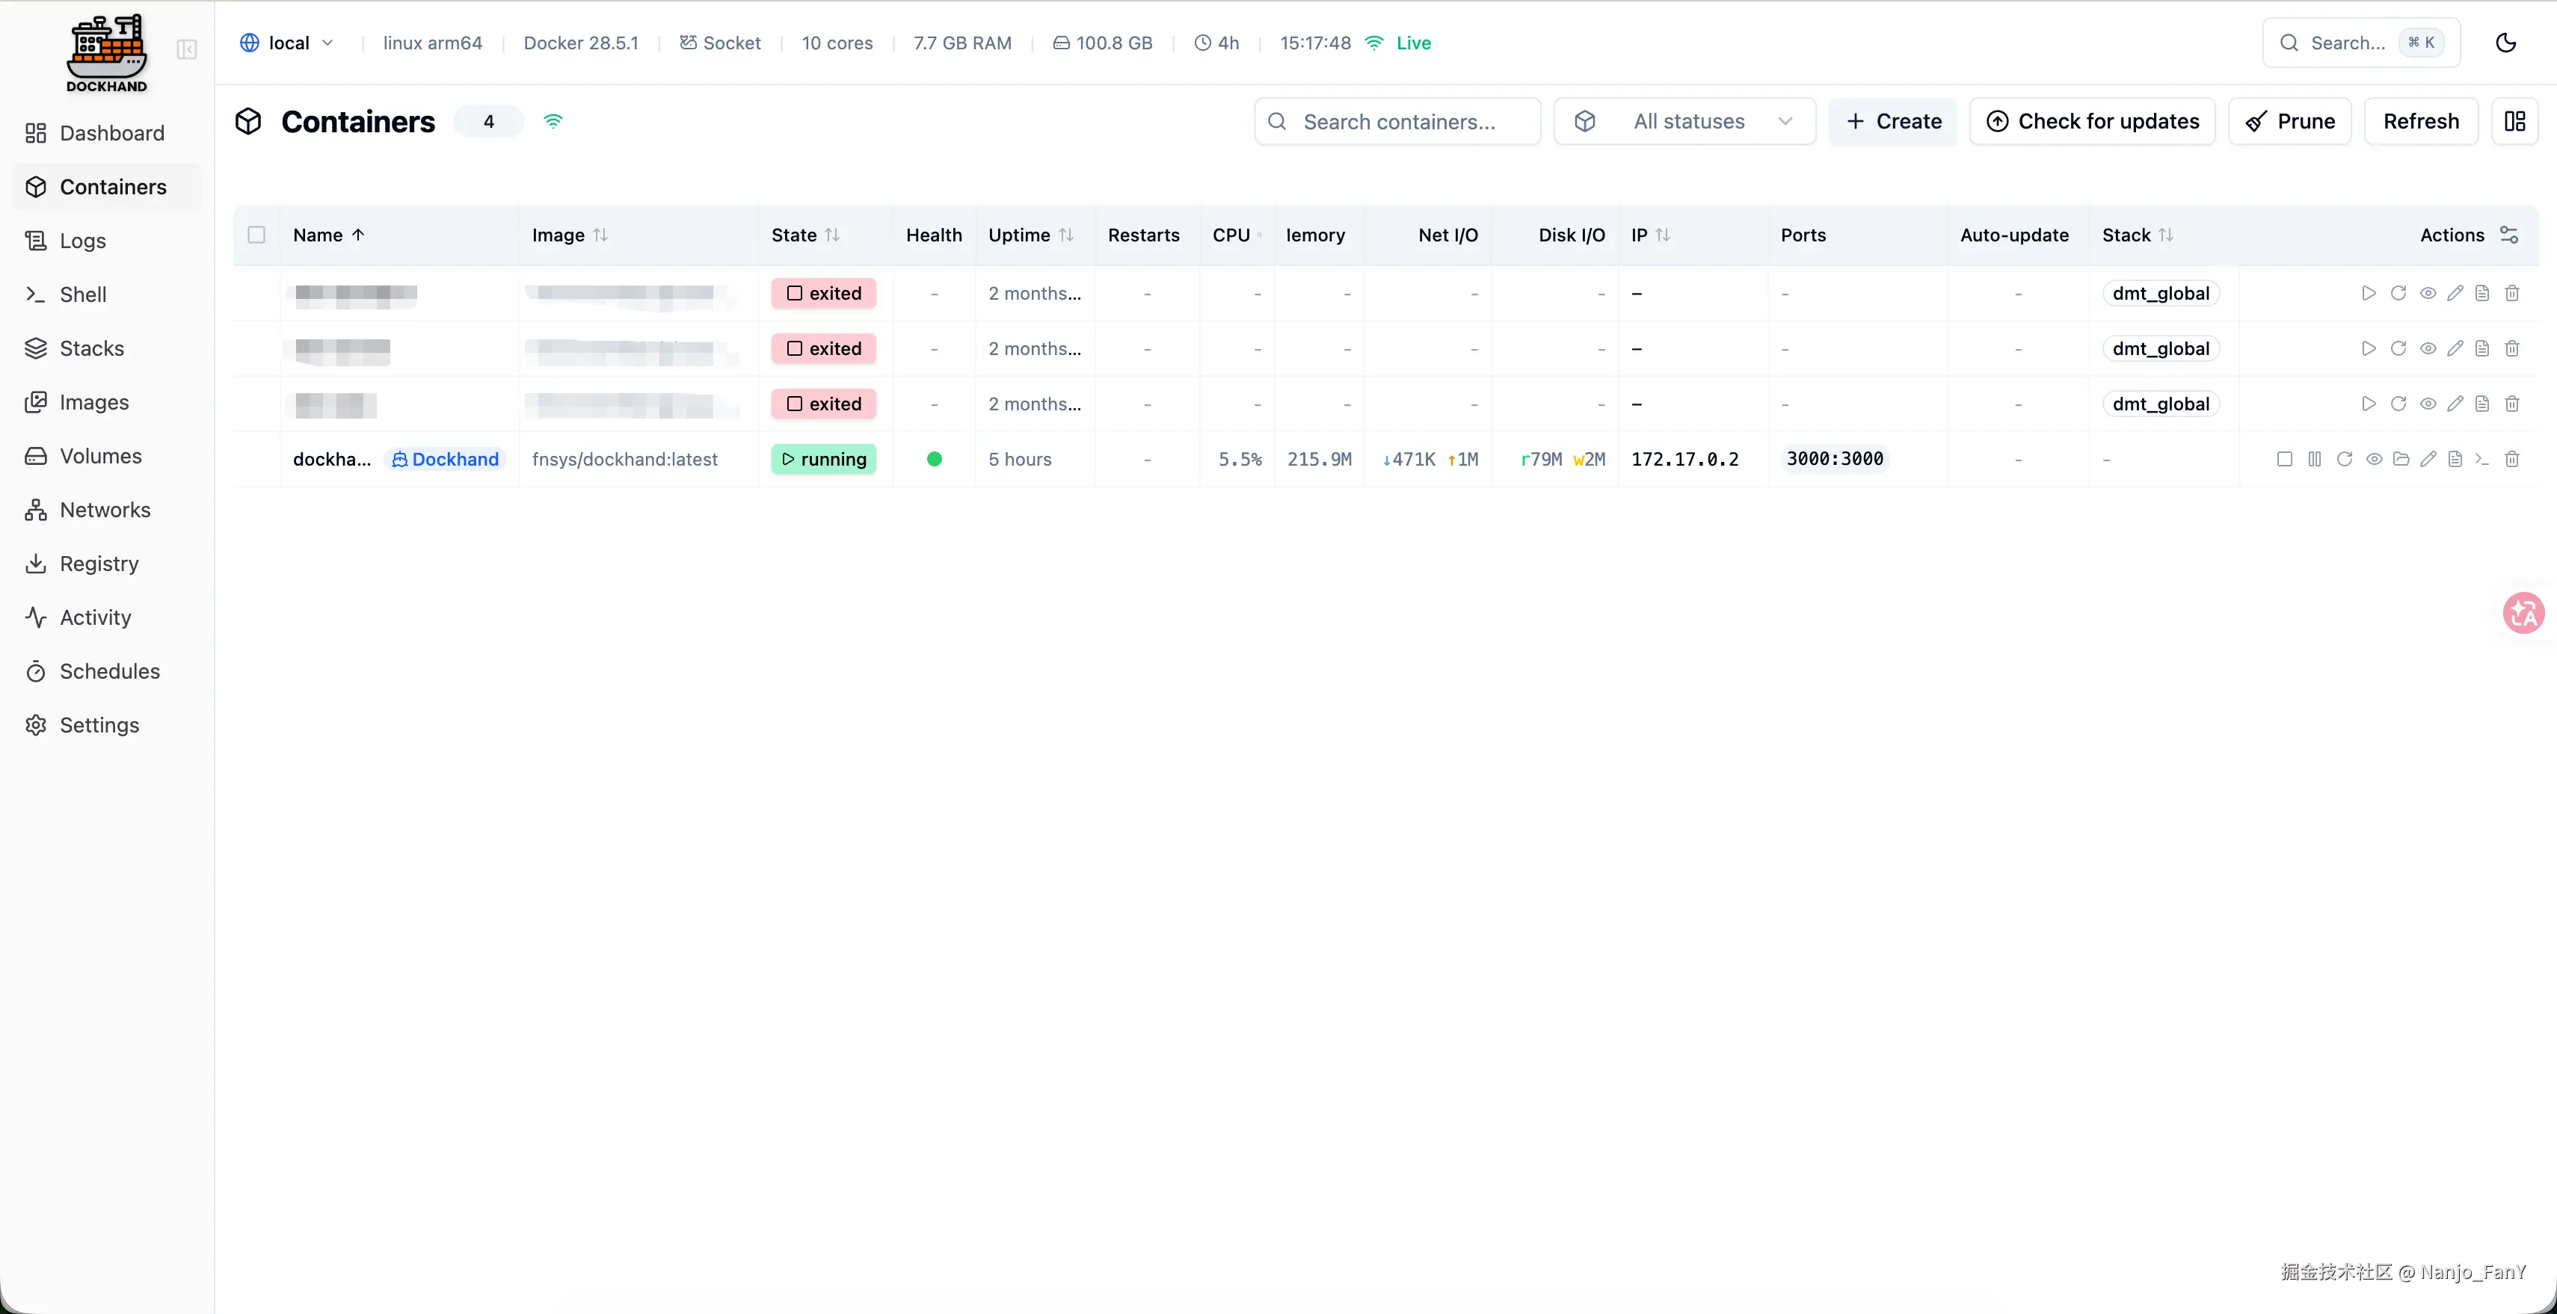
Task: Open terminal shell for dockhand container
Action: click(2481, 460)
